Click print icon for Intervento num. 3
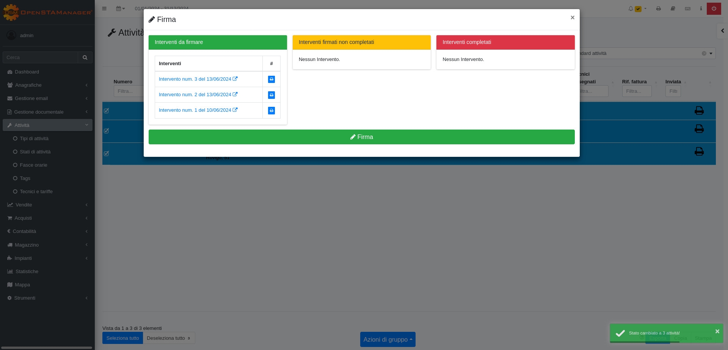This screenshot has width=728, height=350. pyautogui.click(x=271, y=79)
